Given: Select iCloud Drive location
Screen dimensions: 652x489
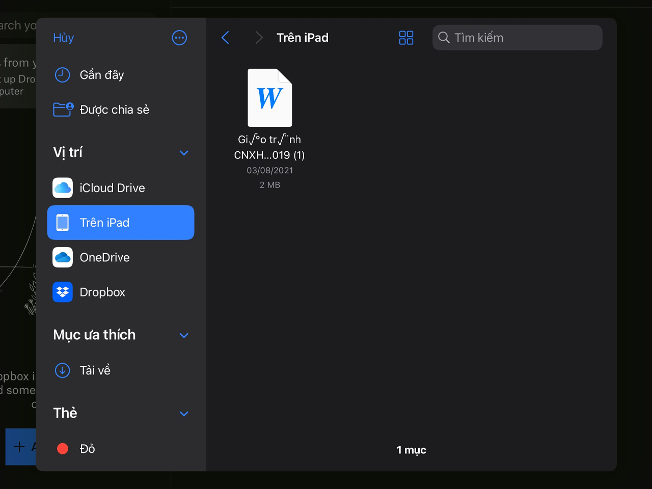Looking at the screenshot, I should pyautogui.click(x=121, y=188).
